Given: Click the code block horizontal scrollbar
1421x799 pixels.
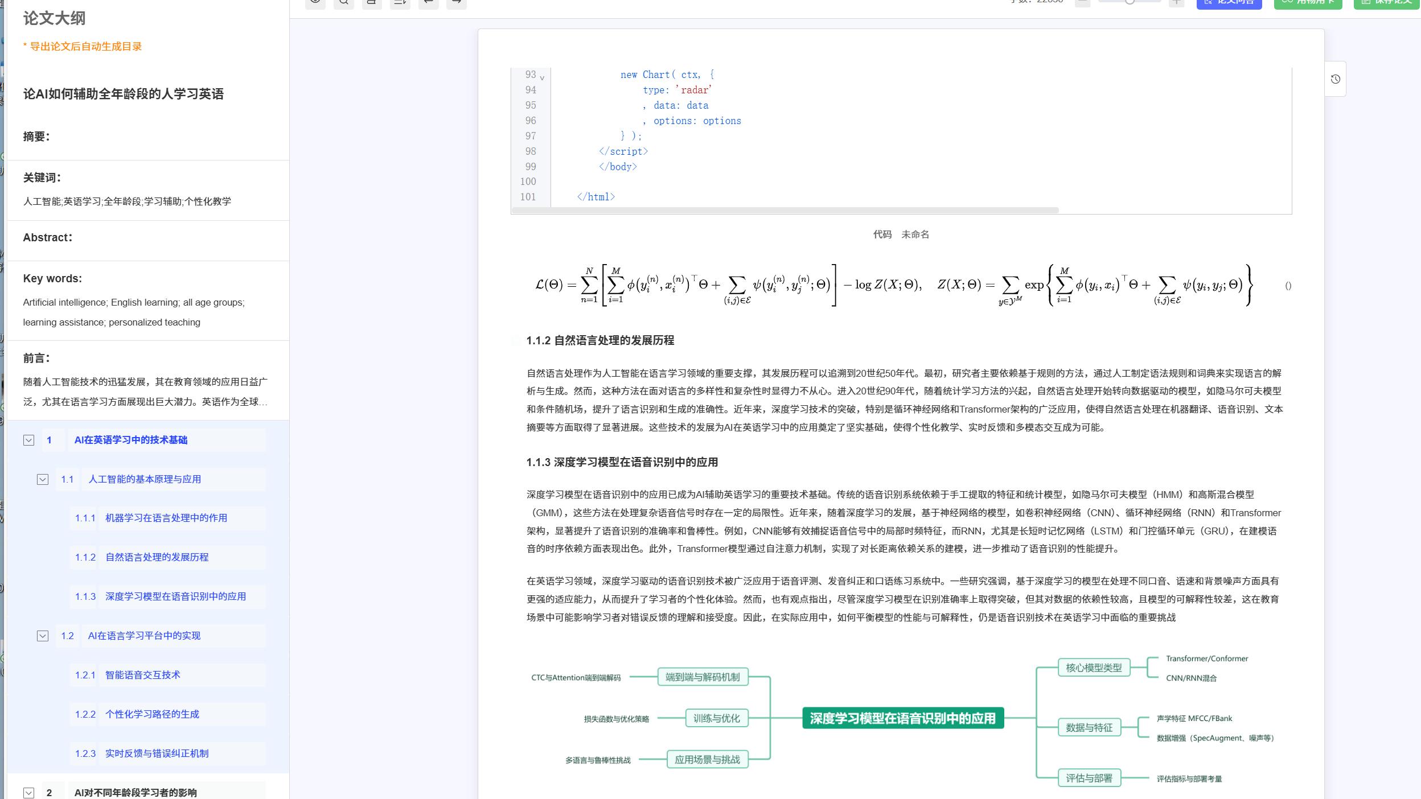Looking at the screenshot, I should point(785,211).
